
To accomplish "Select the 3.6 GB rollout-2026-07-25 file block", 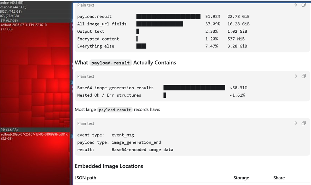I will tap(35, 158).
